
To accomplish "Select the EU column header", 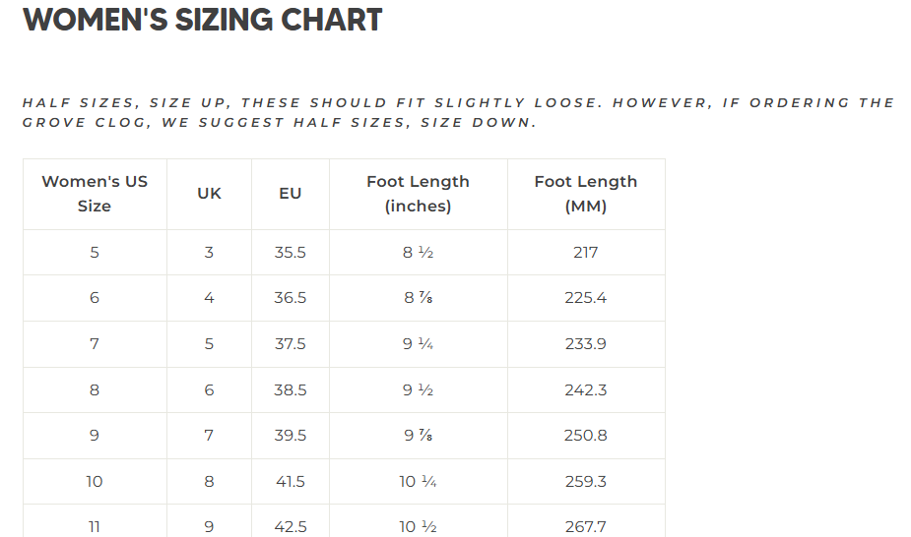I will 290,194.
